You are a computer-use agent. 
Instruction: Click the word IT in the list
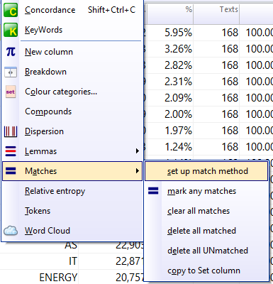coord(73,261)
